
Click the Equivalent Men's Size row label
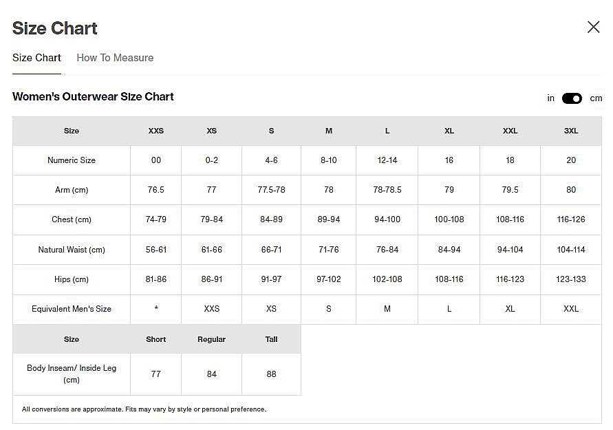pyautogui.click(x=72, y=309)
